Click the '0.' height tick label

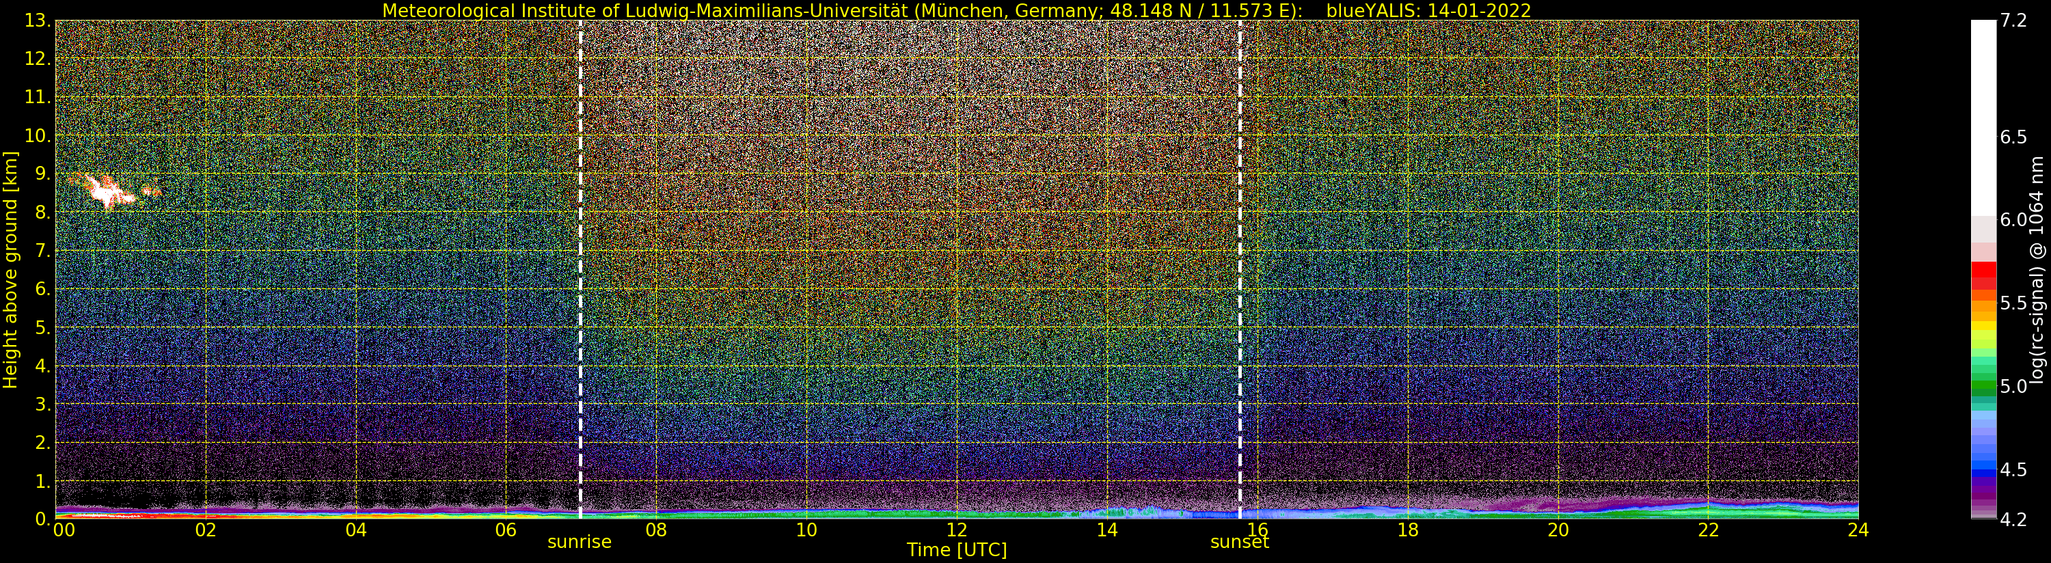(43, 519)
